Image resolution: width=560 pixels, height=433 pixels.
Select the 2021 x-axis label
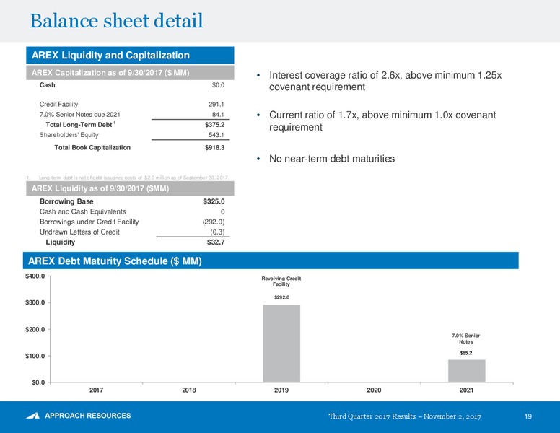466,390
